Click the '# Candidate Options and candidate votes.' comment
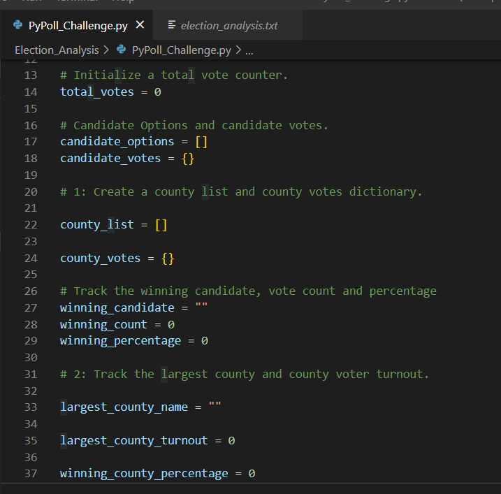 [x=194, y=125]
